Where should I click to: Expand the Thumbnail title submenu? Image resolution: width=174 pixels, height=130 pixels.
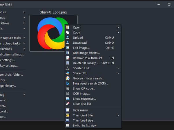[118, 115]
